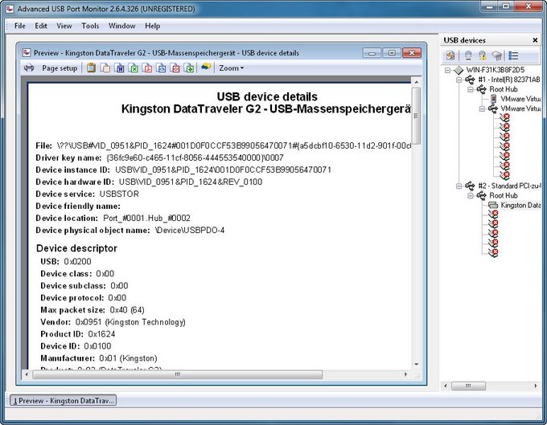Click the preview horizontal scroll right arrow
Image resolution: width=547 pixels, height=425 pixels.
click(405, 374)
